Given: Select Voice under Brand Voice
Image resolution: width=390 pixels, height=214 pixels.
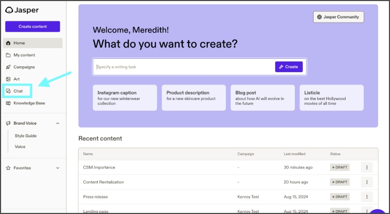Looking at the screenshot, I should (x=20, y=147).
